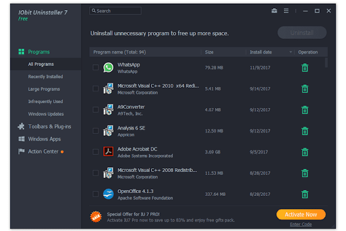
Task: Click trash icon for Microsoft Visual C++ 2010
Action: [x=305, y=89]
